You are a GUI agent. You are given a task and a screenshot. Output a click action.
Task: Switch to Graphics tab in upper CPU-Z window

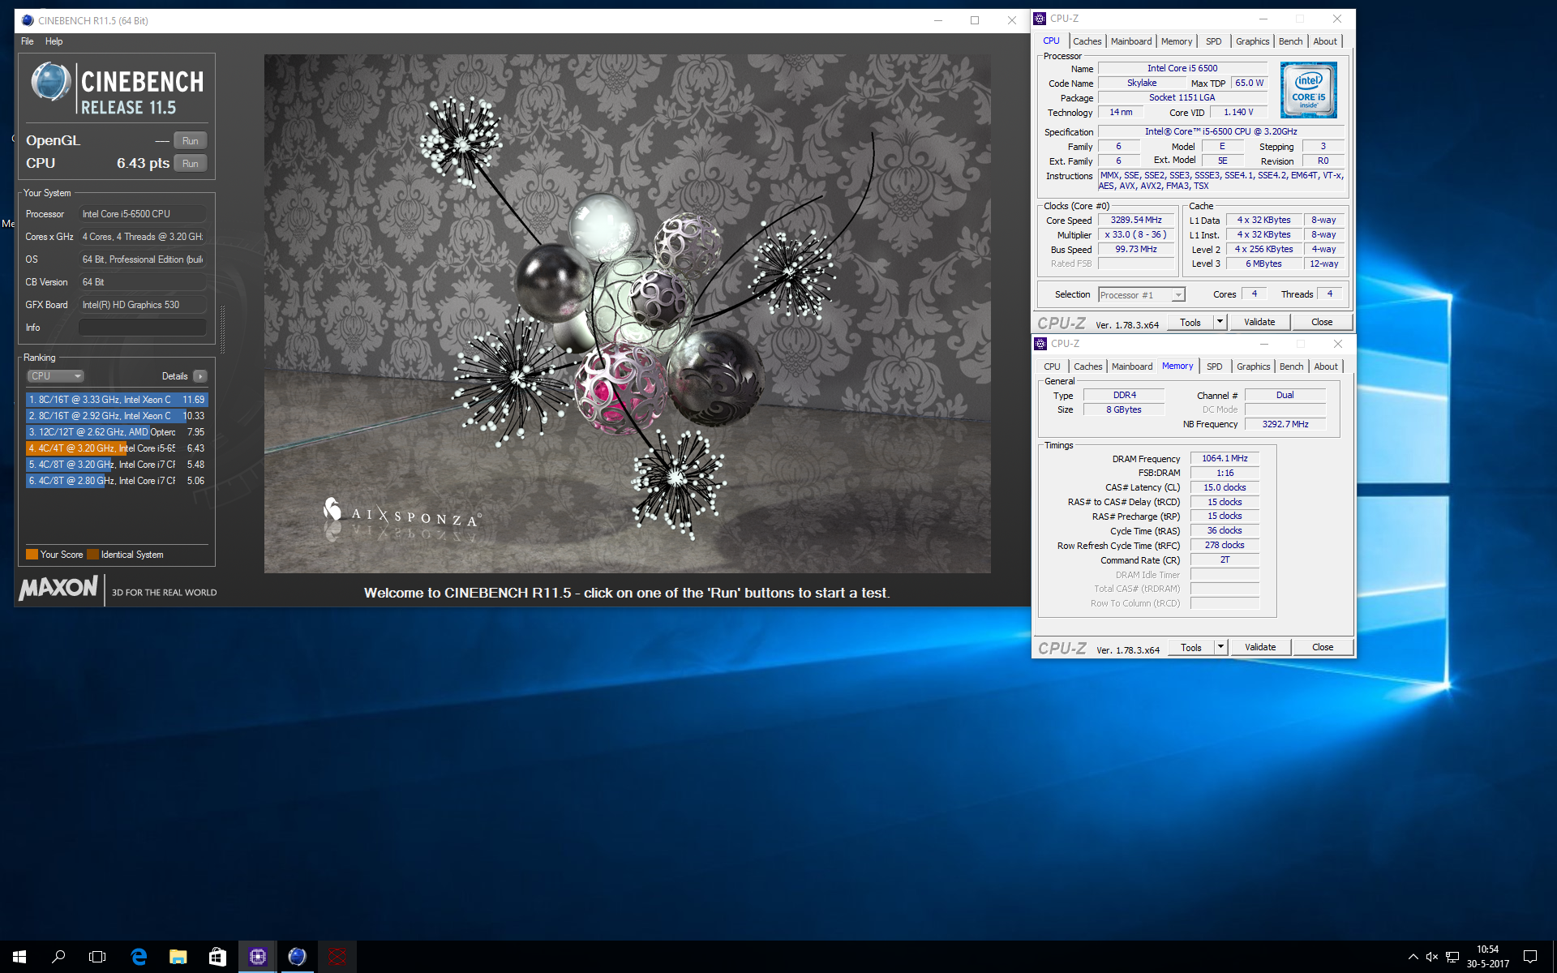point(1252,41)
